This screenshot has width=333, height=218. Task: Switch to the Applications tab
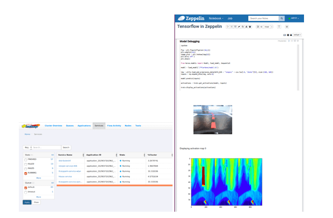[85, 126]
